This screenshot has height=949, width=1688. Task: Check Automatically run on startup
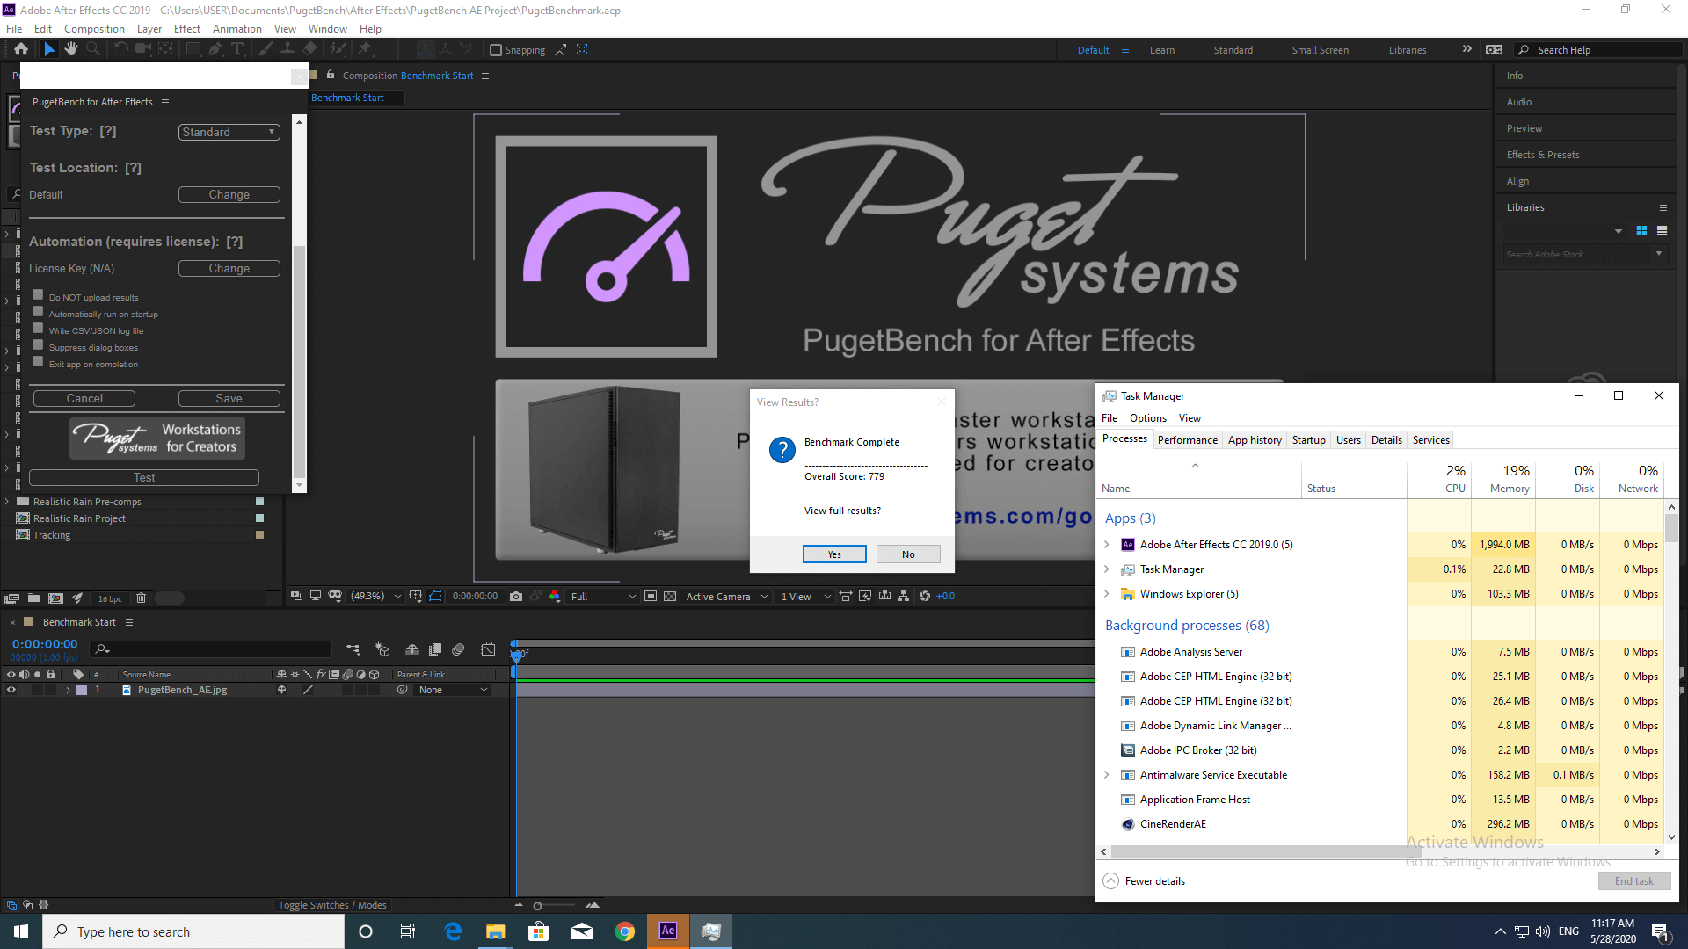coord(38,312)
